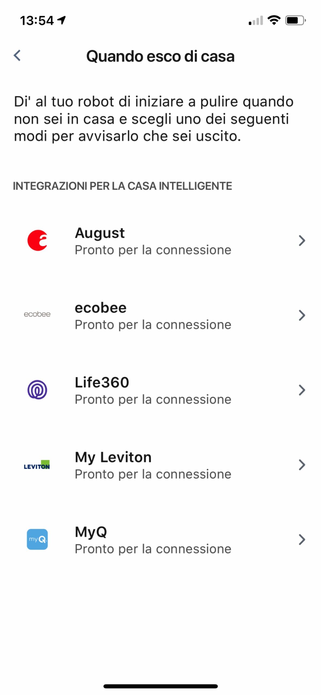Open August via its chevron arrow
The width and height of the screenshot is (321, 695).
(x=302, y=241)
